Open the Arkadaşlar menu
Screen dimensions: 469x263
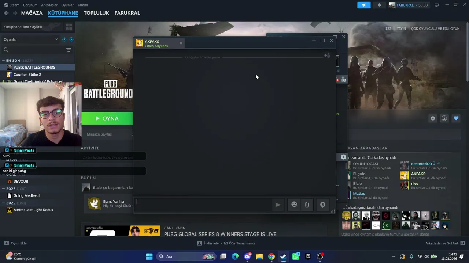click(x=49, y=5)
